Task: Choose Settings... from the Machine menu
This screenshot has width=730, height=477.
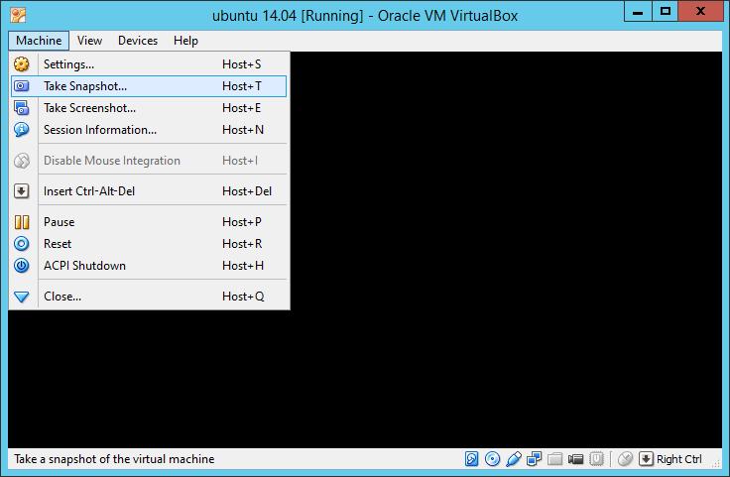Action: [149, 64]
